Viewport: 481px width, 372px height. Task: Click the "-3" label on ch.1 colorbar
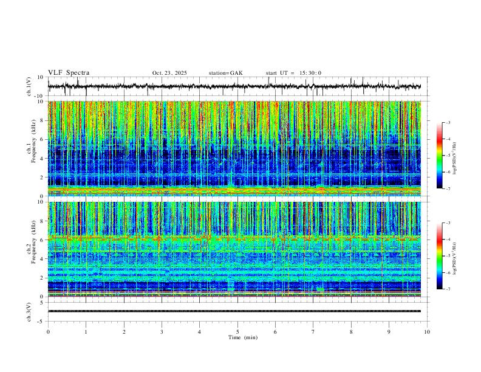coord(448,122)
